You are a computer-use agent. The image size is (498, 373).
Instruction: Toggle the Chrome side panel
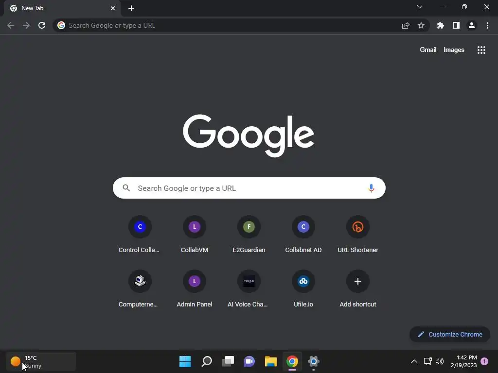(x=456, y=25)
